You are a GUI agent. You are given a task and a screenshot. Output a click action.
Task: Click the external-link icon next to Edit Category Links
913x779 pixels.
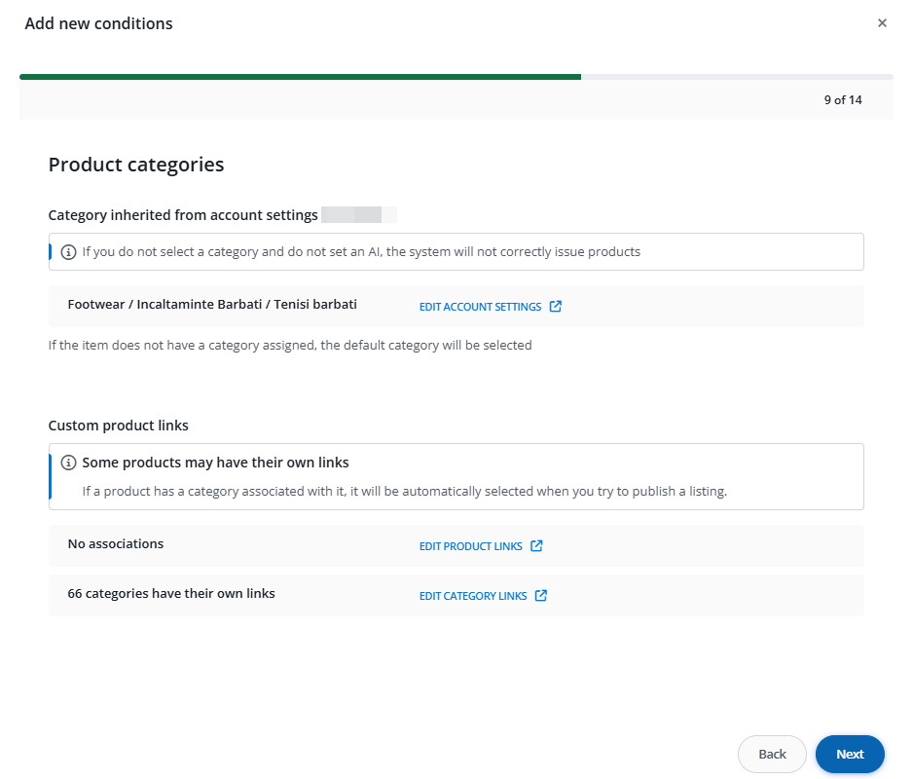click(541, 596)
